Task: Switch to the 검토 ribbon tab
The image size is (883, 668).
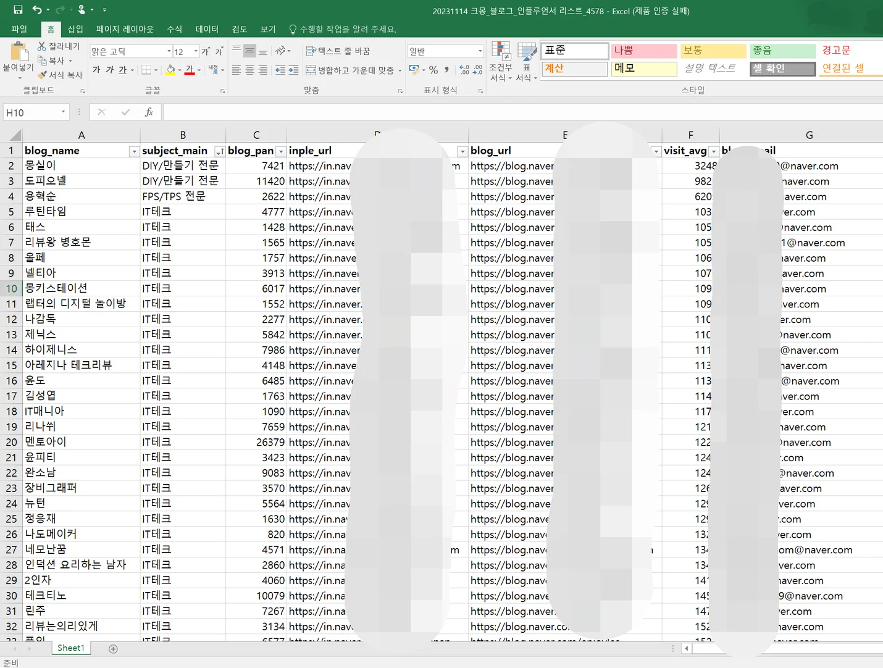Action: 240,29
